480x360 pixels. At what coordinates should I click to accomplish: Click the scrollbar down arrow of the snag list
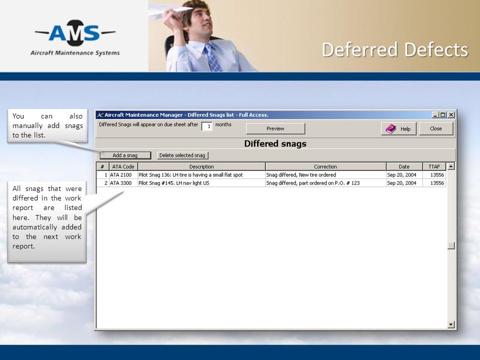(451, 324)
